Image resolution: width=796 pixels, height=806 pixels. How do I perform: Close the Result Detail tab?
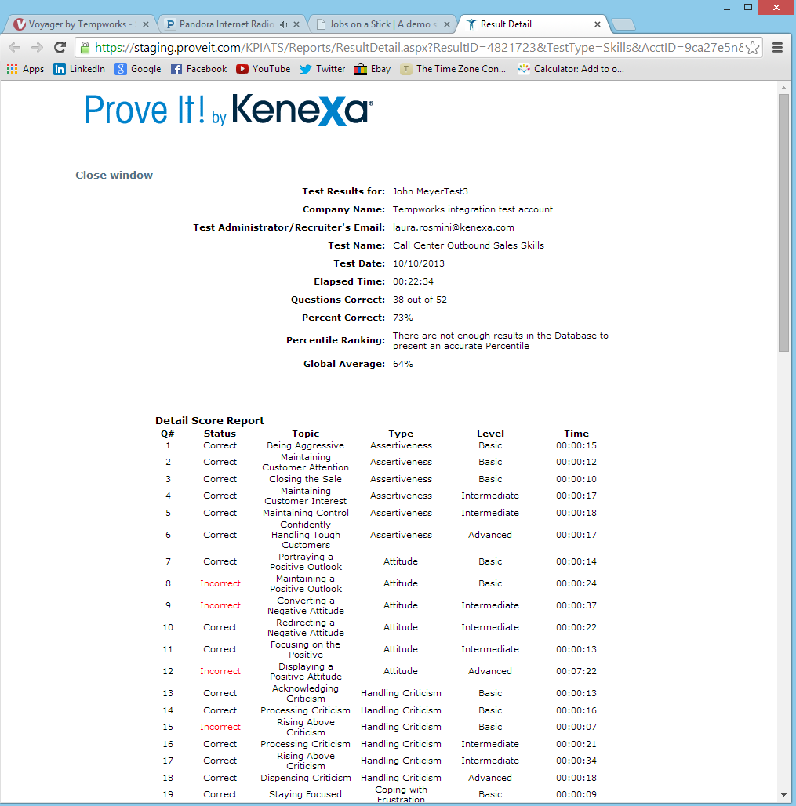tap(598, 24)
